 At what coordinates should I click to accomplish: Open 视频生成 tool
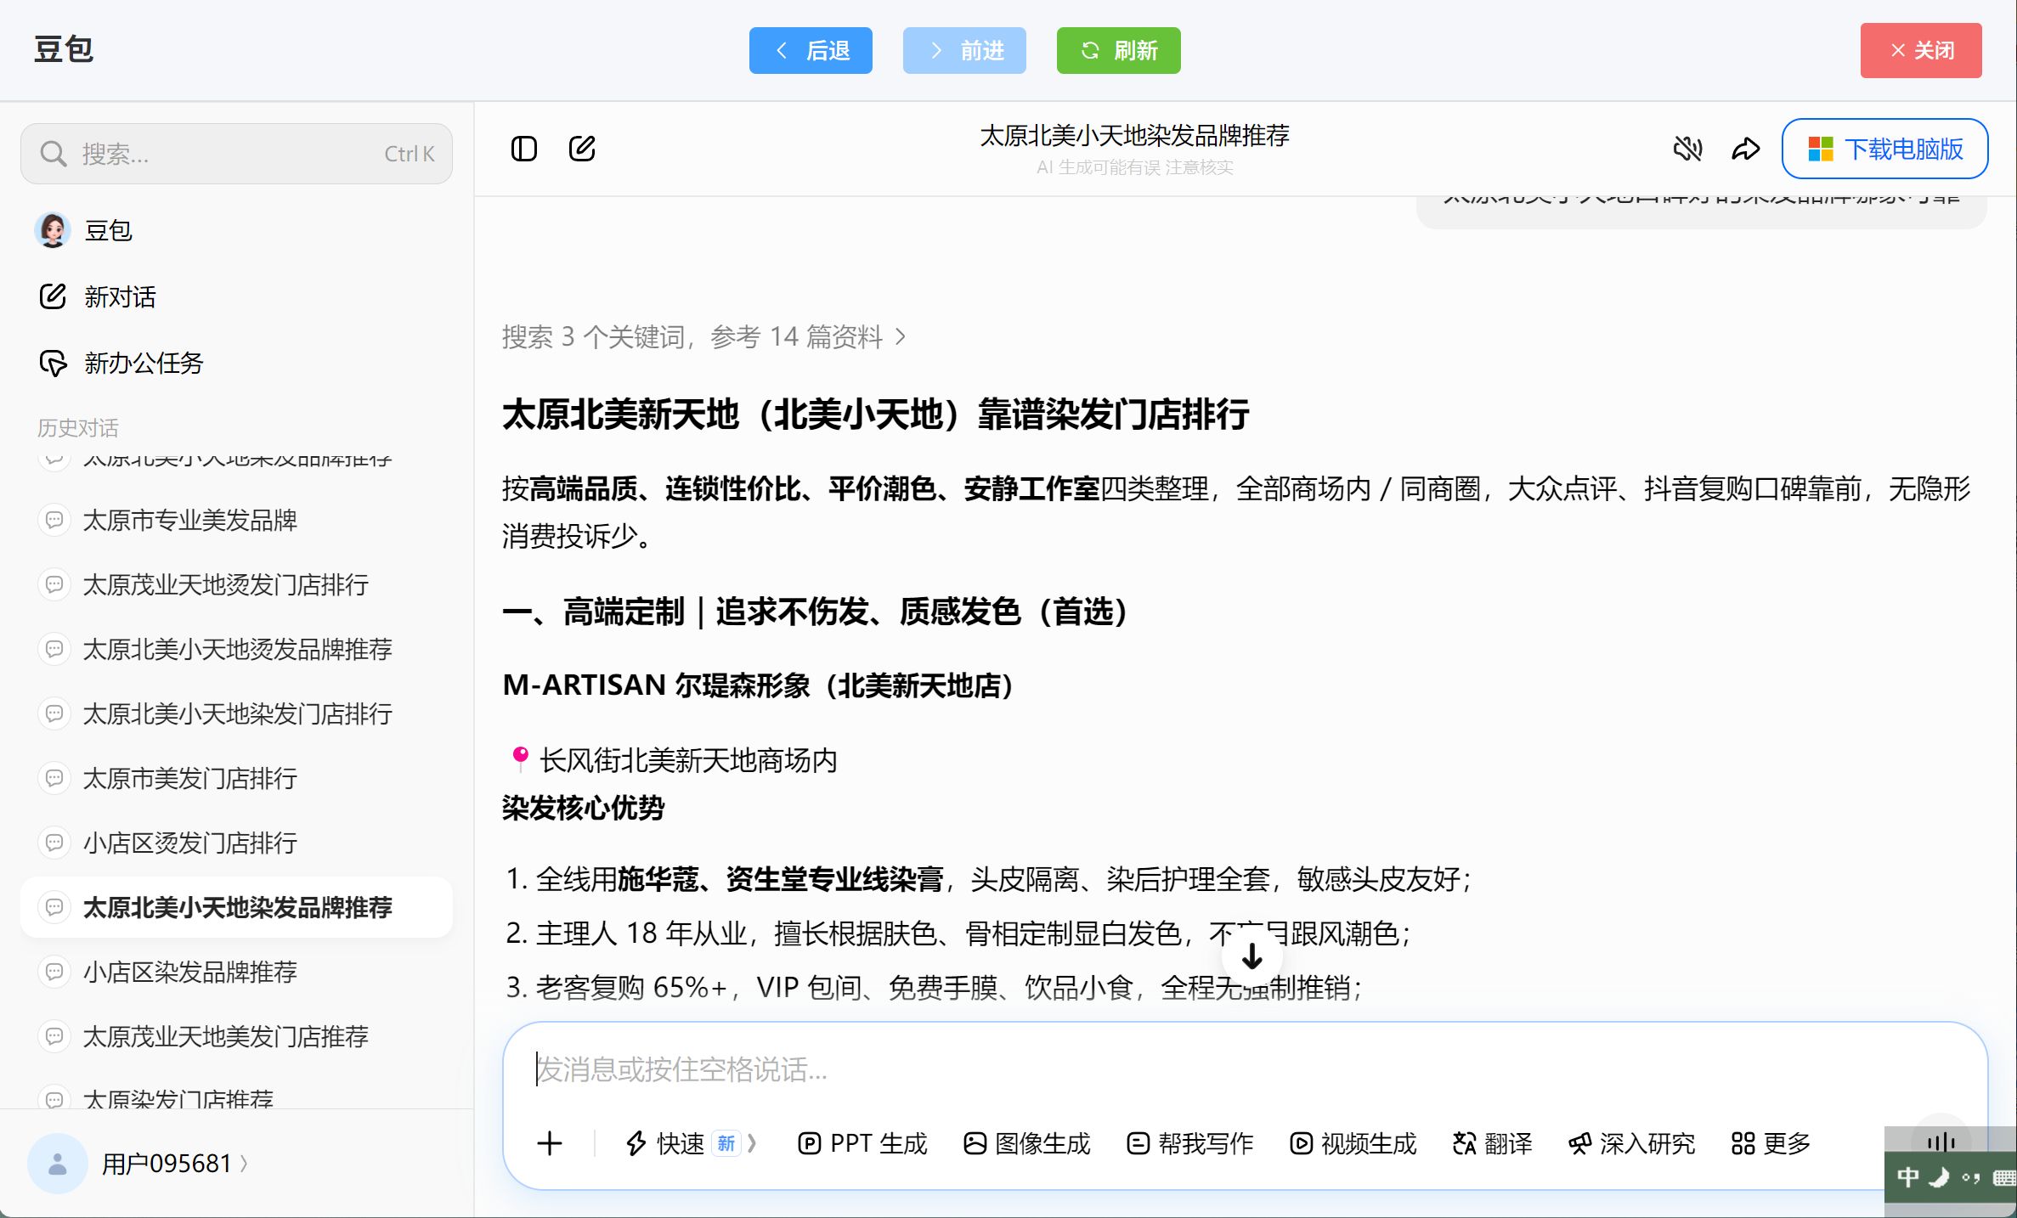(1353, 1143)
